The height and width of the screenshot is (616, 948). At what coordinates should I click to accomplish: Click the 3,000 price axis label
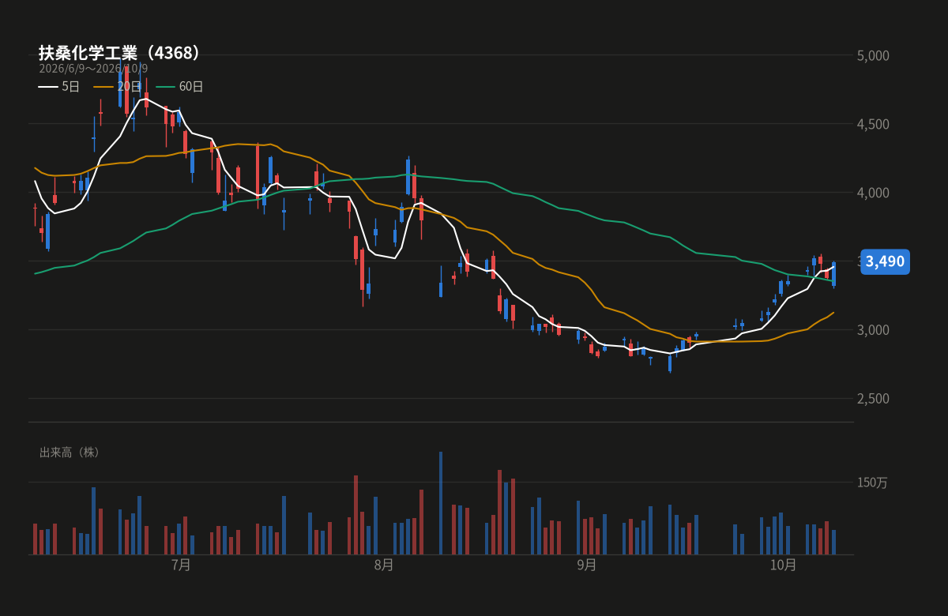pos(873,329)
